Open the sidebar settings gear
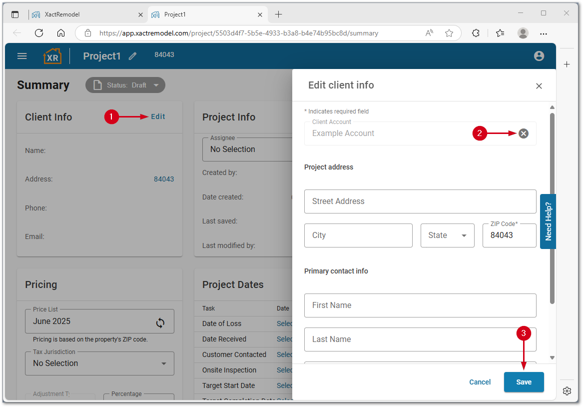Viewport: 583px width, 407px height. click(x=567, y=391)
